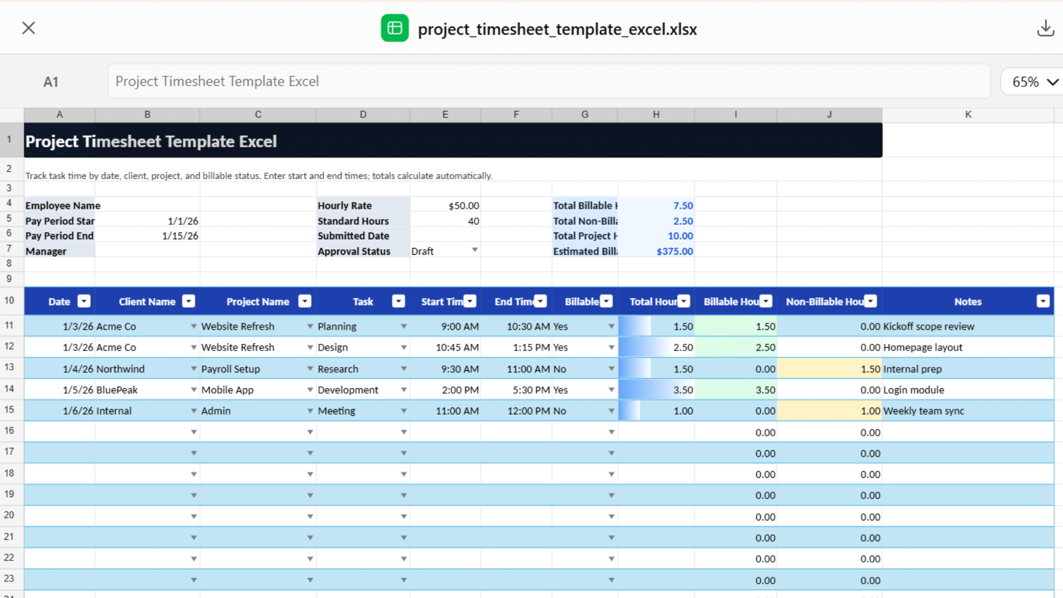The image size is (1063, 598).
Task: Click the title cell Project Timesheet Template Excel
Action: [453, 141]
